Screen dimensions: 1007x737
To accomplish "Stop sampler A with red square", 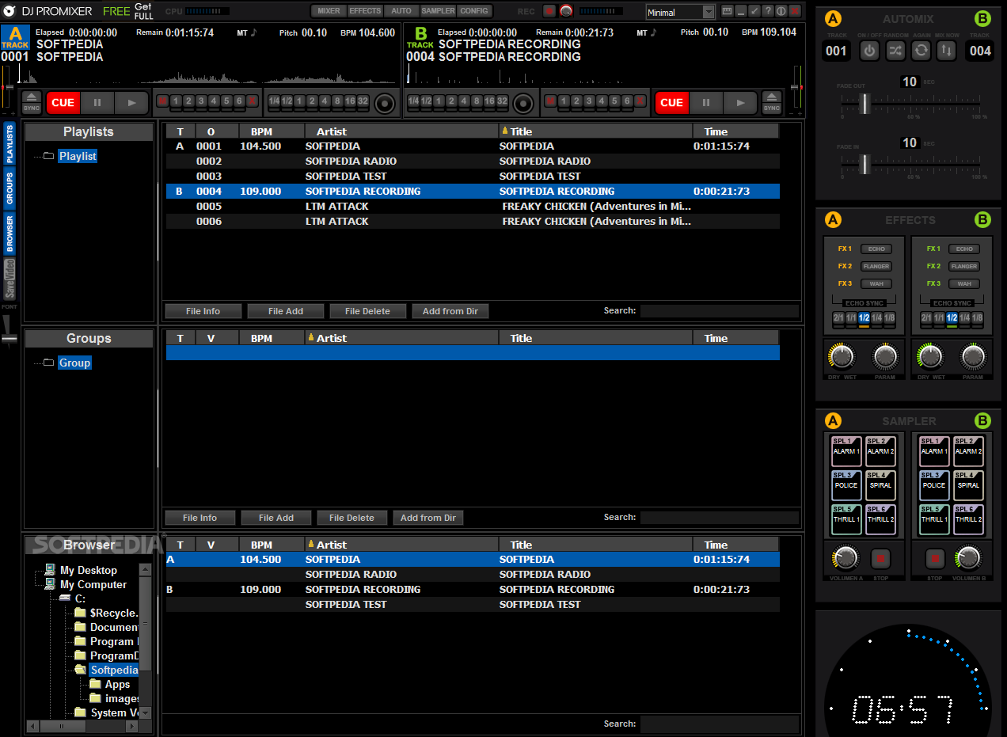I will coord(880,558).
